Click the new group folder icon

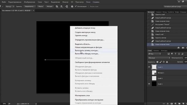click(x=179, y=104)
